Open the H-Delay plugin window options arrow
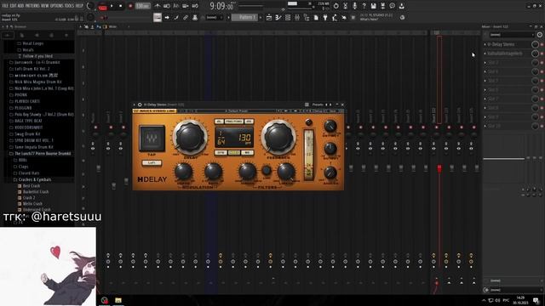 tap(135, 105)
